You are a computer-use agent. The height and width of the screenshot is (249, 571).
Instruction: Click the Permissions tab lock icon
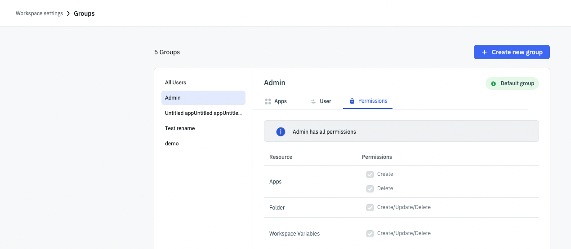click(x=352, y=101)
